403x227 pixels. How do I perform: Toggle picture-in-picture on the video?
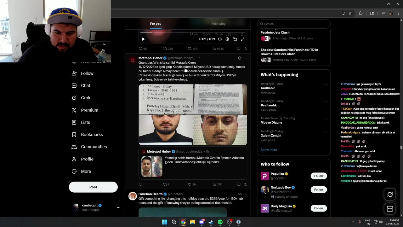pyautogui.click(x=235, y=39)
